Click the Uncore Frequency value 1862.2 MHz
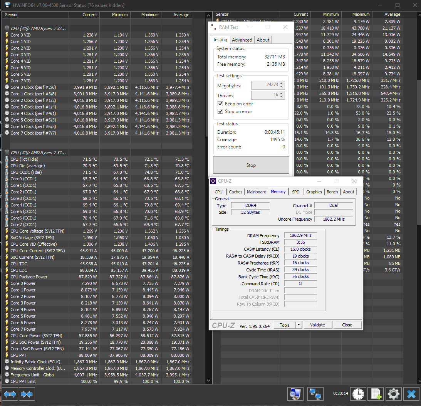This screenshot has height=406, width=421. pos(334,219)
